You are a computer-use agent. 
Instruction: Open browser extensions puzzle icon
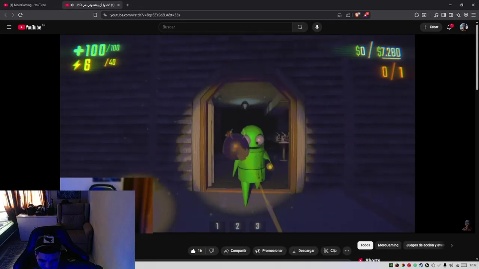[417, 15]
